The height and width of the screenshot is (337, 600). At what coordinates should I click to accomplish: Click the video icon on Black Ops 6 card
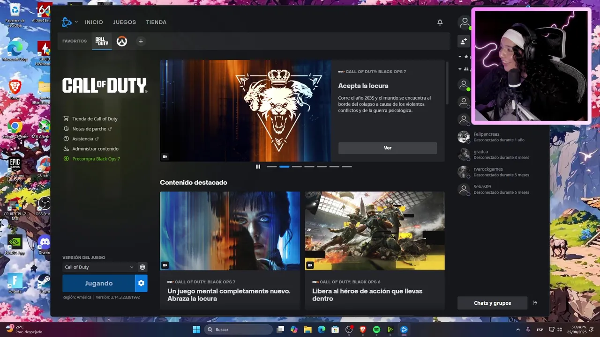click(x=310, y=265)
